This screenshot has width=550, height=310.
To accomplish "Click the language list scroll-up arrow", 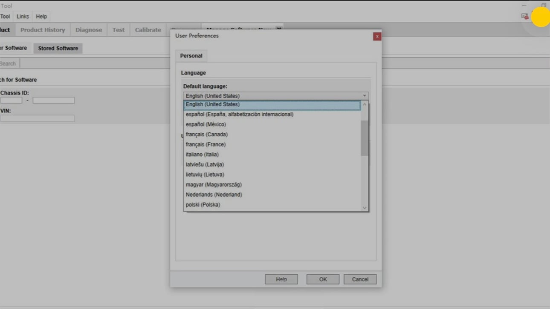I will [365, 104].
